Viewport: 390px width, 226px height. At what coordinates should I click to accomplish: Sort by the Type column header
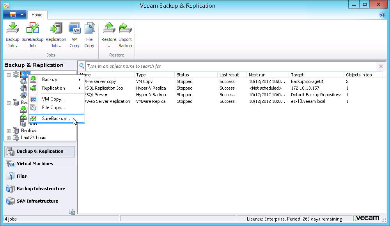[x=154, y=75]
